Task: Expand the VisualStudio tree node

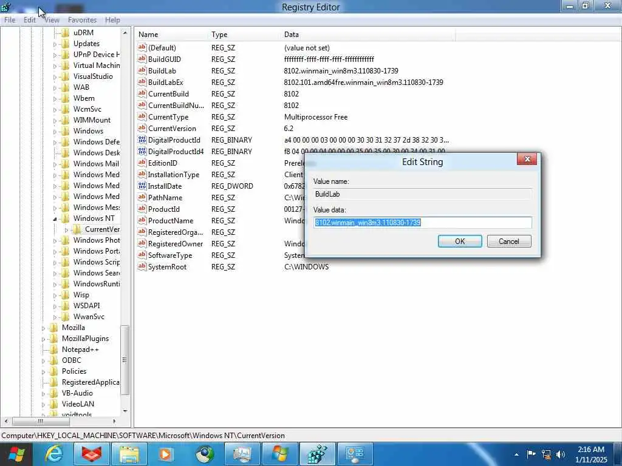Action: click(55, 77)
